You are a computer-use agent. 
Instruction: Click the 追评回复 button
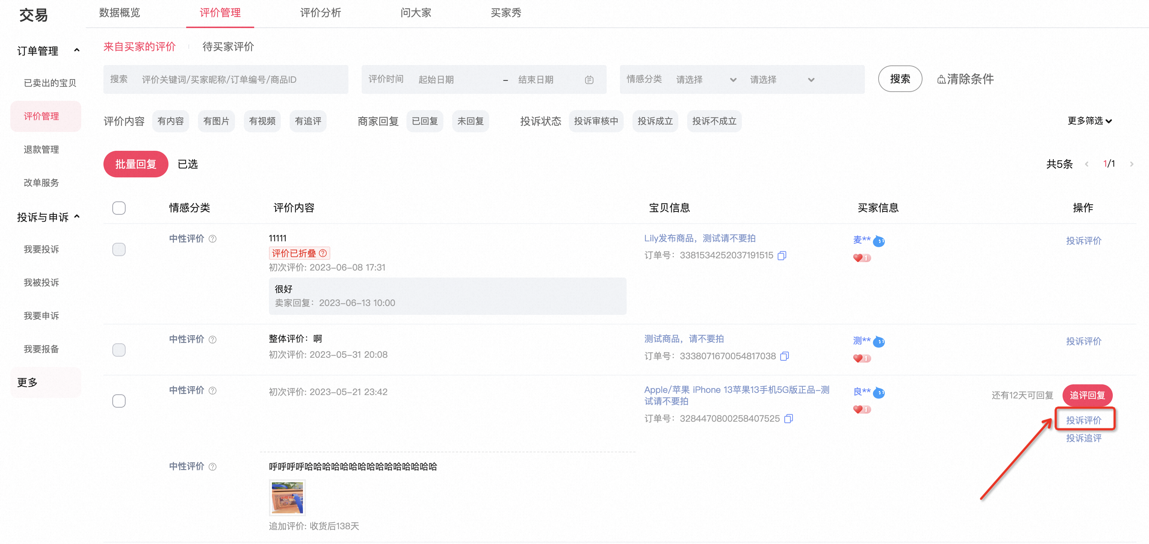[1087, 395]
